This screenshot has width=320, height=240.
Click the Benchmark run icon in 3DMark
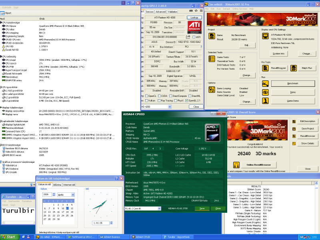click(265, 84)
